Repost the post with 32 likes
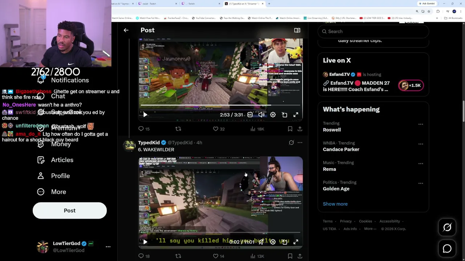The image size is (465, 261). click(178, 129)
